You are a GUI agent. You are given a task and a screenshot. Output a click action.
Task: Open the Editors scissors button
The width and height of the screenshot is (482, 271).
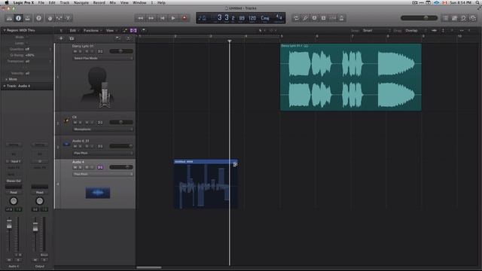(x=69, y=18)
